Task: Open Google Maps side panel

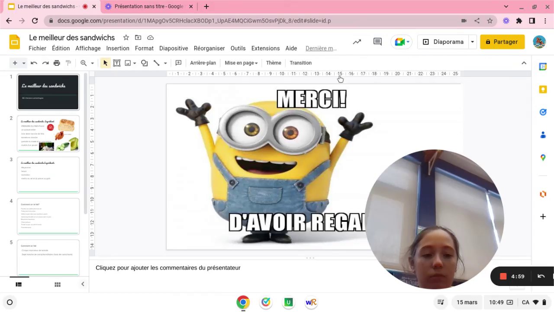Action: pyautogui.click(x=543, y=157)
